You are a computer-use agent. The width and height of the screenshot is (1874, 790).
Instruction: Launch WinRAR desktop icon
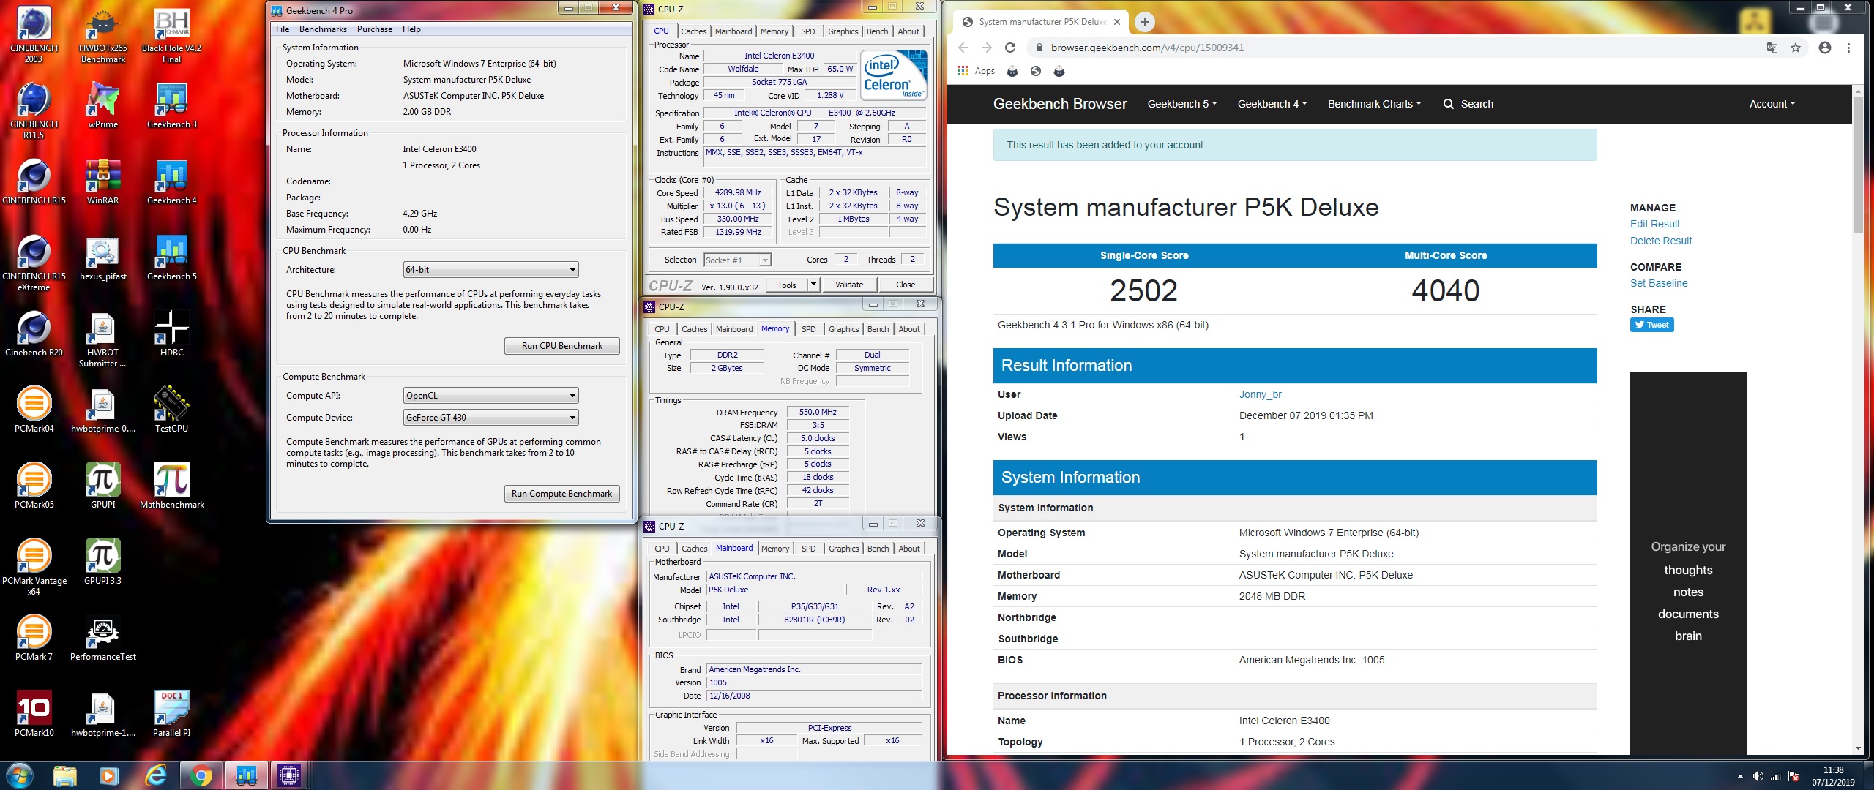[102, 181]
